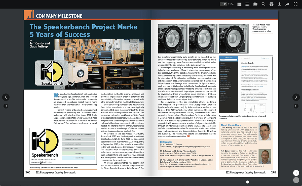This screenshot has width=302, height=186.
Task: Click the page number input field
Action: [224, 4]
